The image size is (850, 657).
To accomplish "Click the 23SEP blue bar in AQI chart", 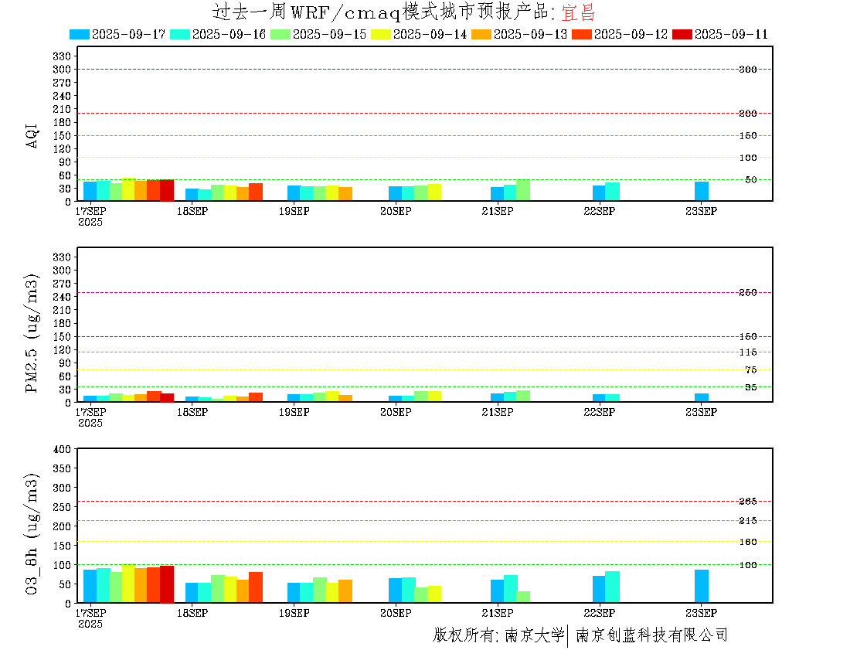I will 702,192.
